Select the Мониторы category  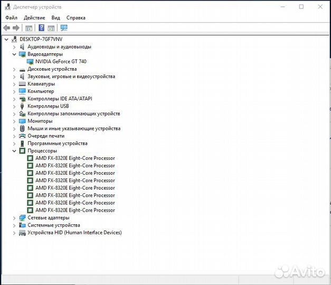[x=40, y=121]
